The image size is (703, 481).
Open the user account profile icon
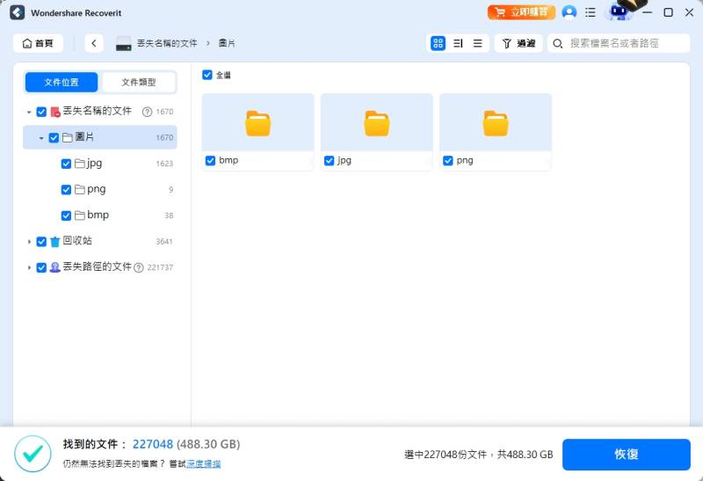[x=569, y=12]
